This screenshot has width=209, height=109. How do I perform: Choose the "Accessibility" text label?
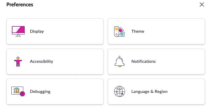coord(41,61)
